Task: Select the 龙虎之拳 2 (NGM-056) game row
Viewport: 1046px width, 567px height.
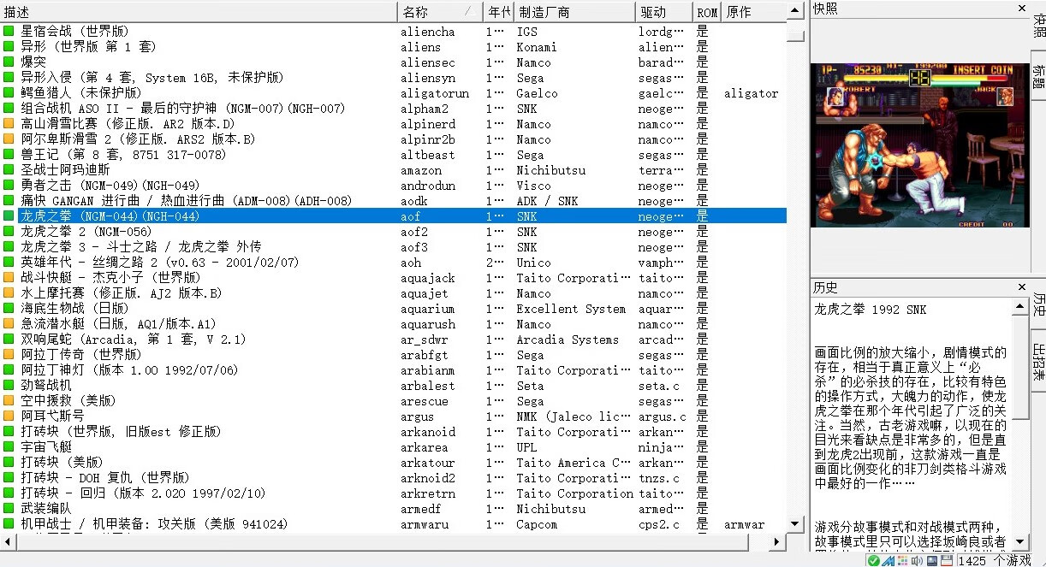Action: coord(393,232)
